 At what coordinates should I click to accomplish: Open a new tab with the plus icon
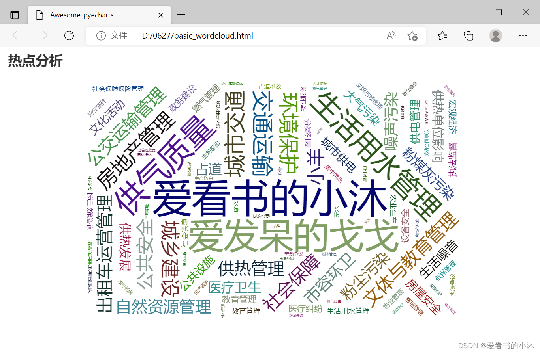(181, 15)
